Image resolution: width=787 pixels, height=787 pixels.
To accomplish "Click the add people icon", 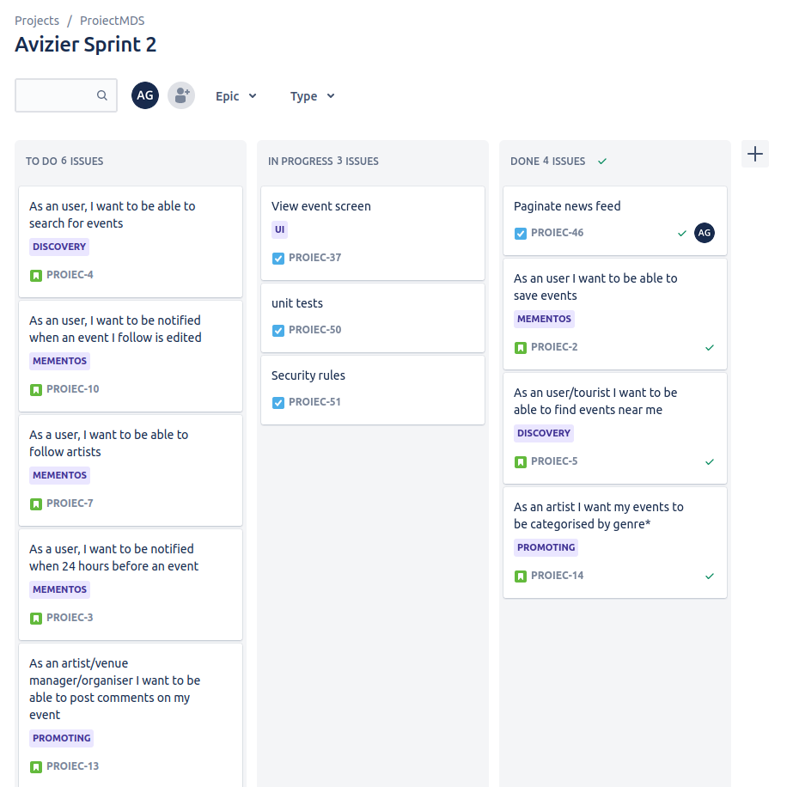I will [x=181, y=95].
